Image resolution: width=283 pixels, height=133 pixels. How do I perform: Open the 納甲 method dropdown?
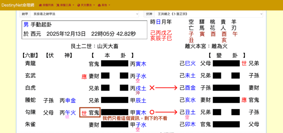[84, 14]
